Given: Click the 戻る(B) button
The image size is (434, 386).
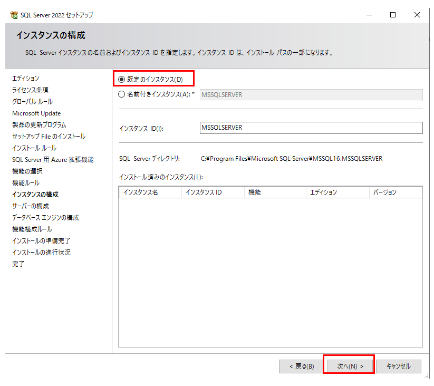Looking at the screenshot, I should pos(302,366).
